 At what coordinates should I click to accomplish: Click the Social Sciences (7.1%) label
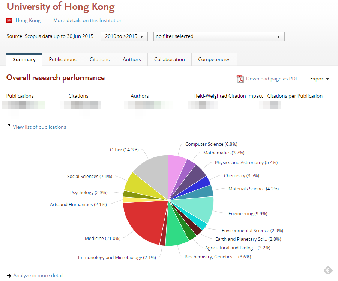click(x=90, y=177)
